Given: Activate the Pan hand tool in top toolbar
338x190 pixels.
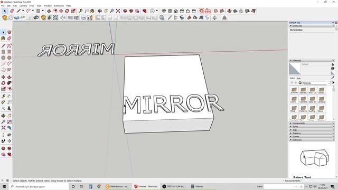Looking at the screenshot, I should coord(106,11).
